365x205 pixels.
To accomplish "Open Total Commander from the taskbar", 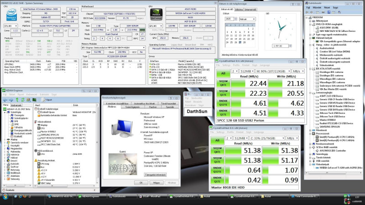I will (304, 197).
